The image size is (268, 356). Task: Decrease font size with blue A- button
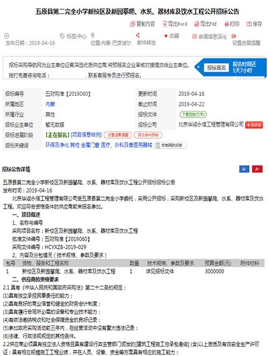pyautogui.click(x=244, y=169)
